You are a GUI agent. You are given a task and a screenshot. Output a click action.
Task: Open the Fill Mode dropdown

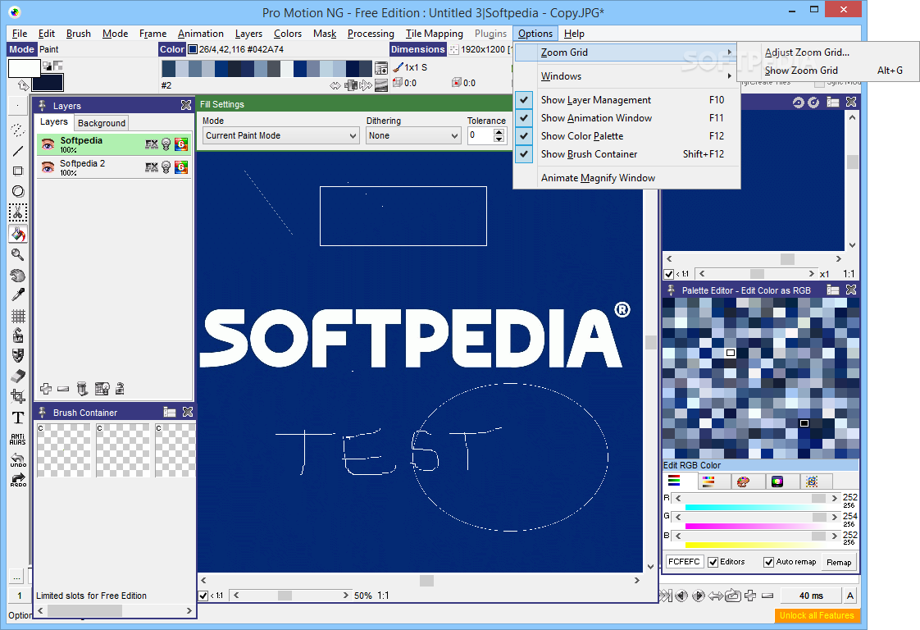point(281,135)
